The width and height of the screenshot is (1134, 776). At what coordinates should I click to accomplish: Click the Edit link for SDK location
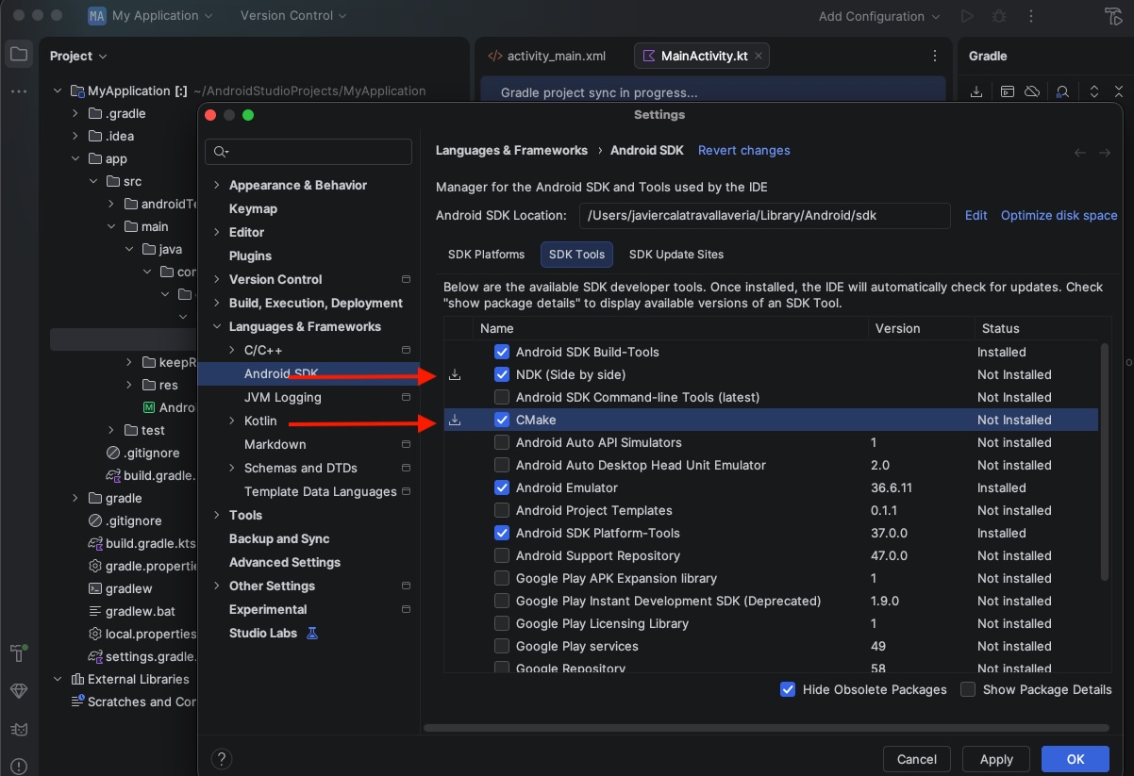tap(976, 215)
